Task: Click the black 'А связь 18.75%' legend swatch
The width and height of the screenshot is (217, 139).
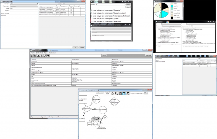Action: point(172,18)
